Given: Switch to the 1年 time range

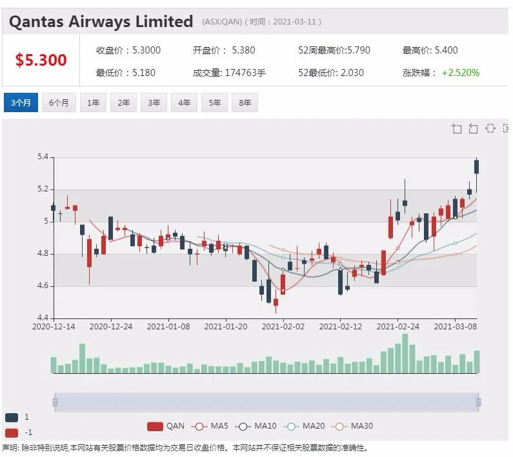Looking at the screenshot, I should pyautogui.click(x=93, y=102).
